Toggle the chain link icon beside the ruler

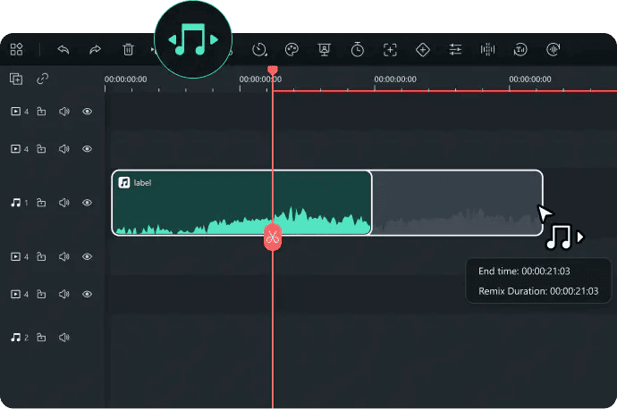click(42, 79)
